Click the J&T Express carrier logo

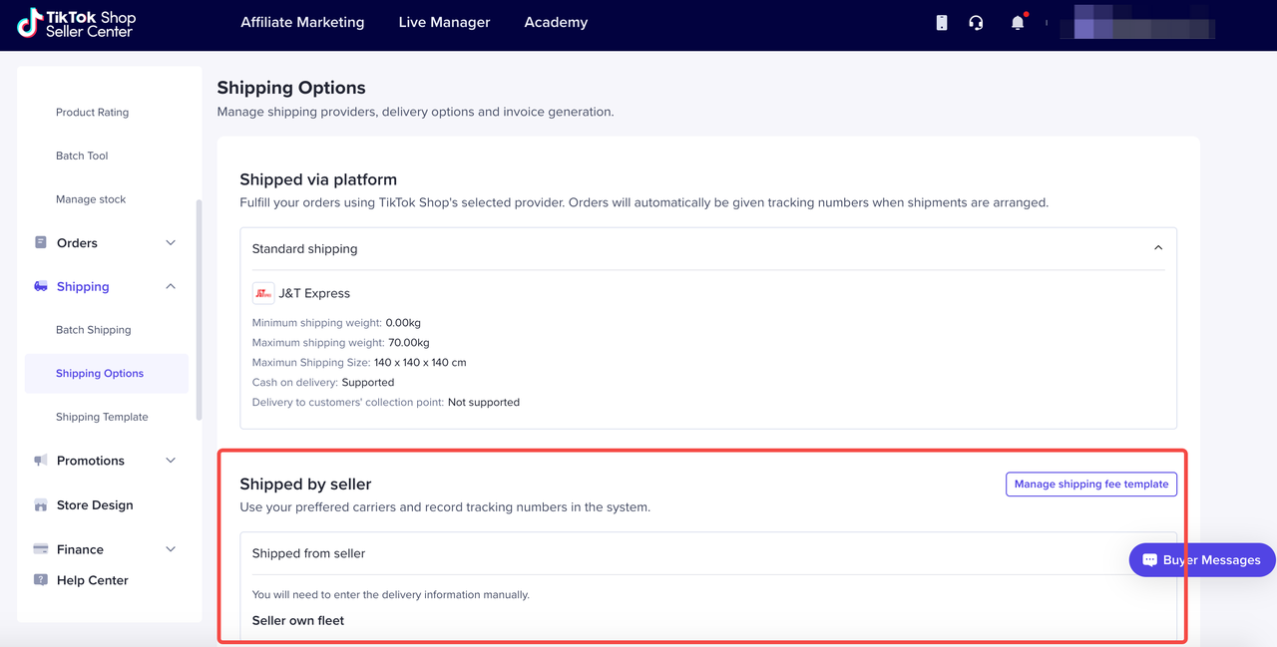(x=263, y=293)
